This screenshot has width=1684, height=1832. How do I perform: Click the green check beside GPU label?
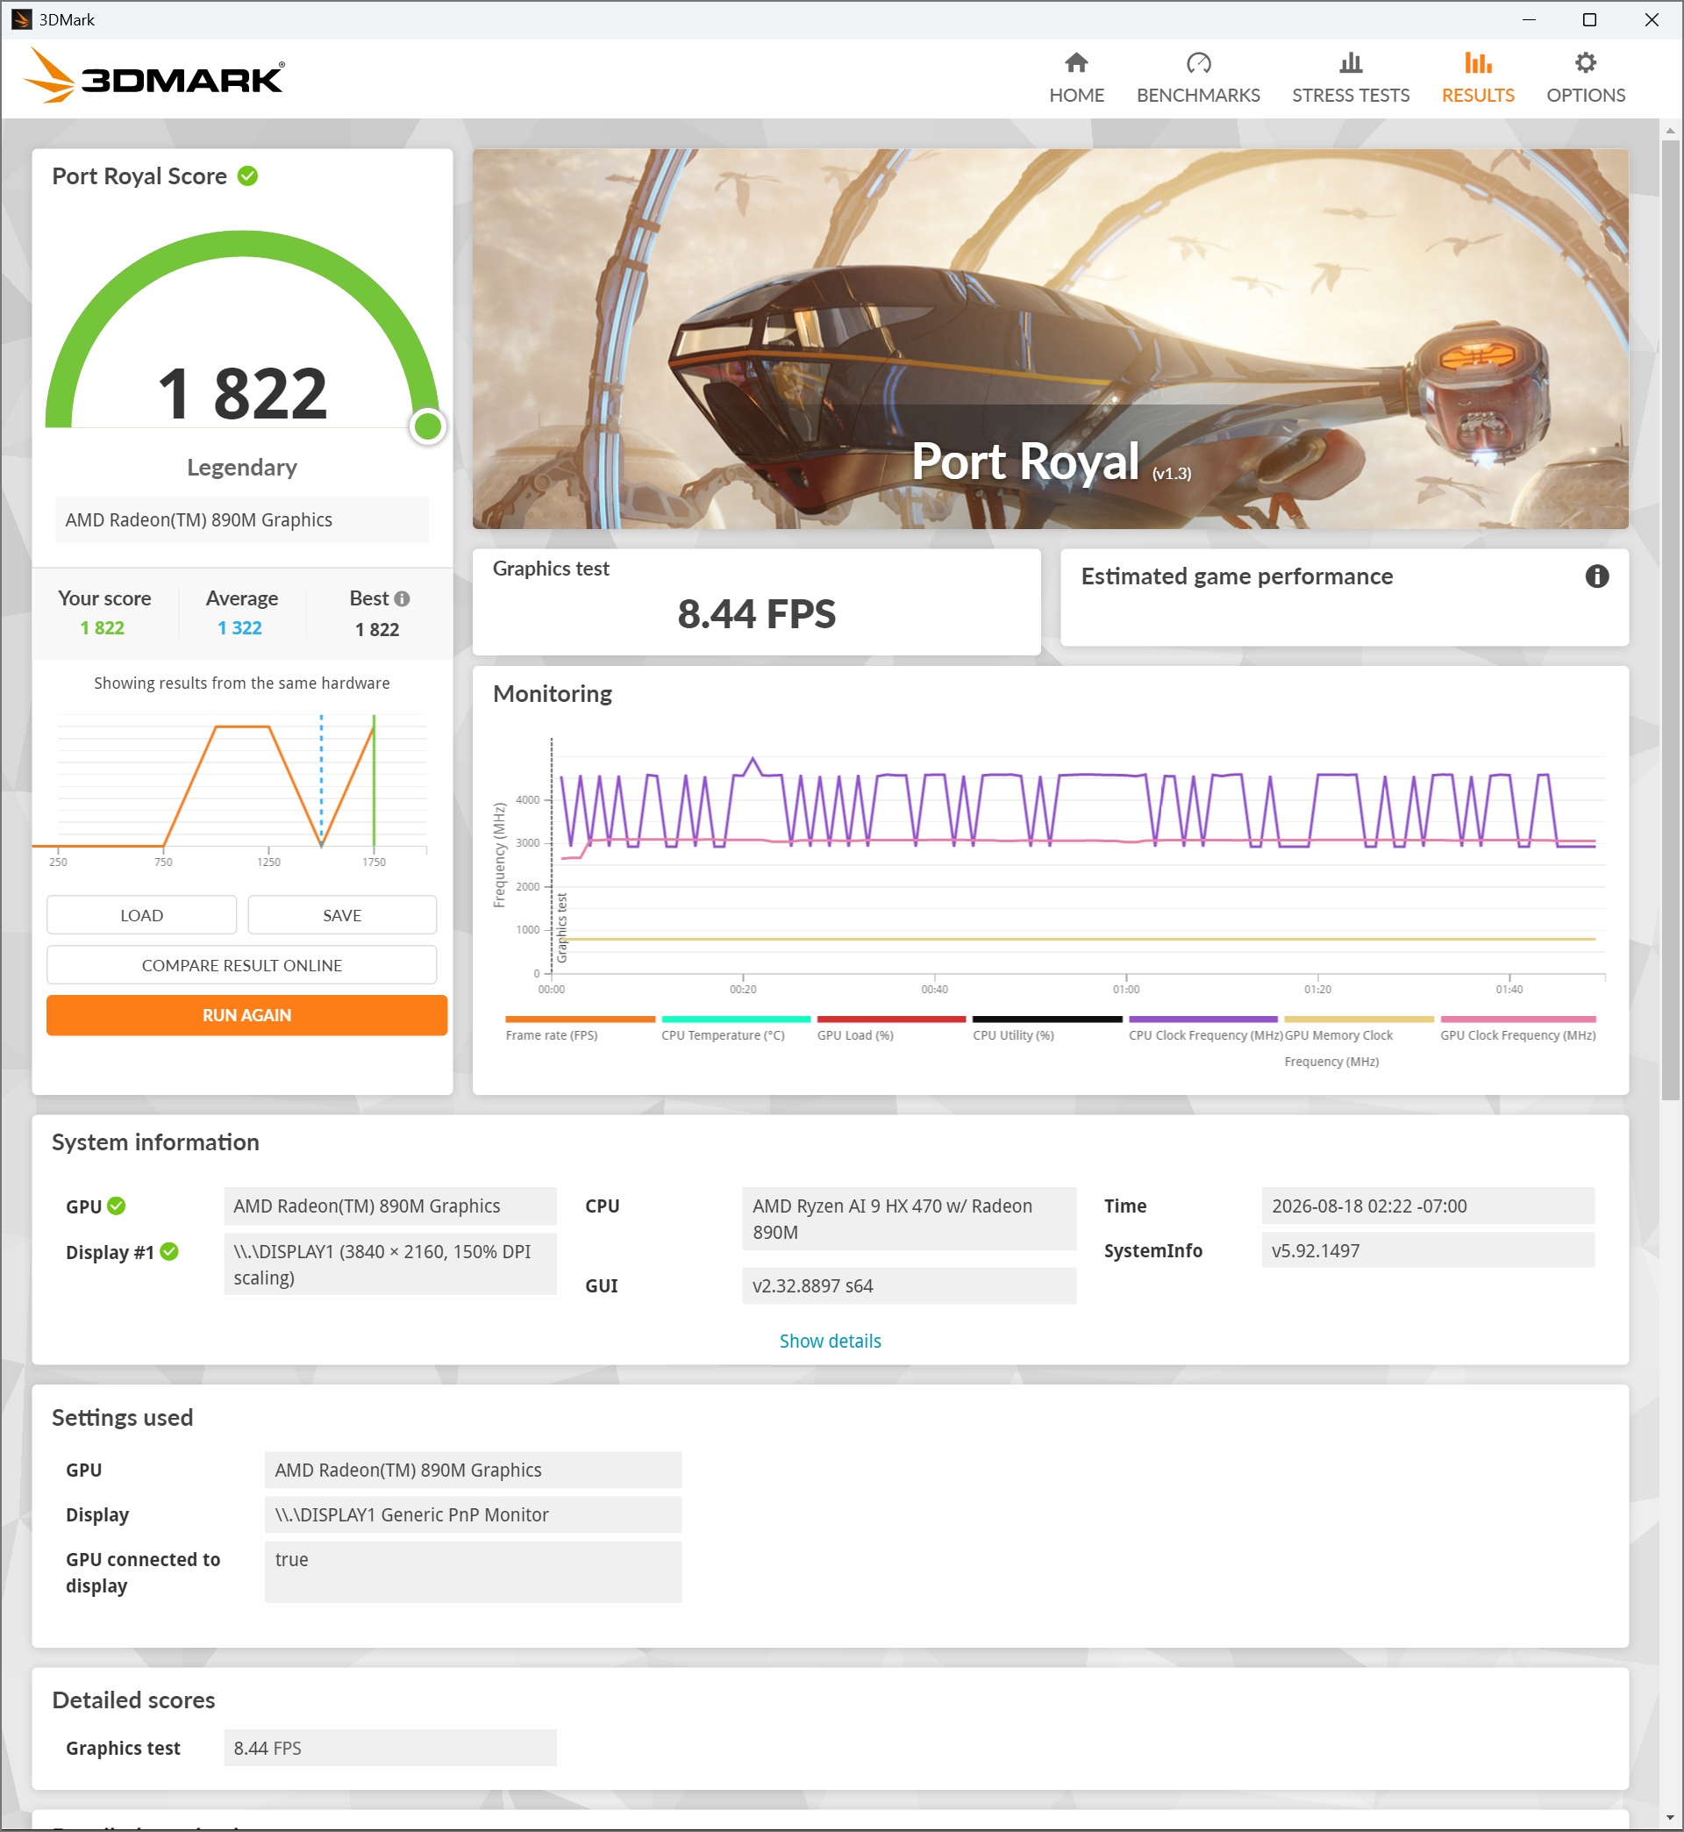pos(116,1206)
